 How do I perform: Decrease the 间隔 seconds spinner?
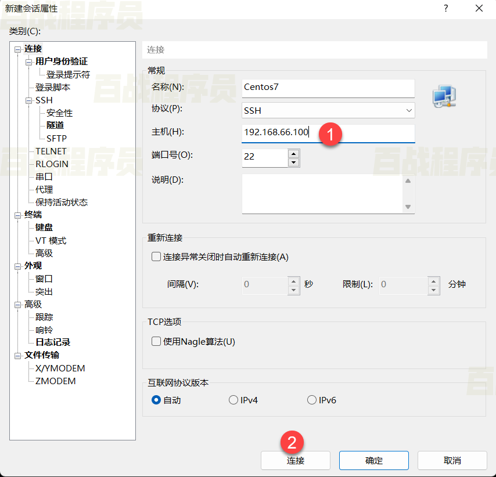293,290
